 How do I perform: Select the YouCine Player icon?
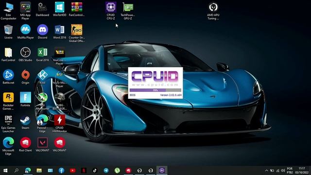(x=59, y=56)
